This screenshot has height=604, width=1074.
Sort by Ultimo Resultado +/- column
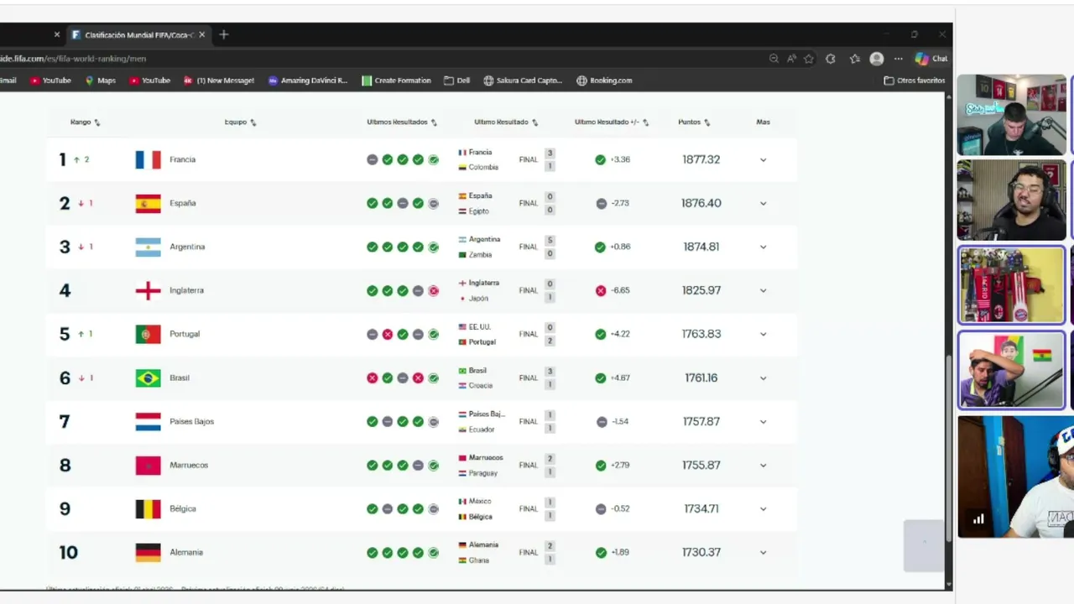click(612, 122)
